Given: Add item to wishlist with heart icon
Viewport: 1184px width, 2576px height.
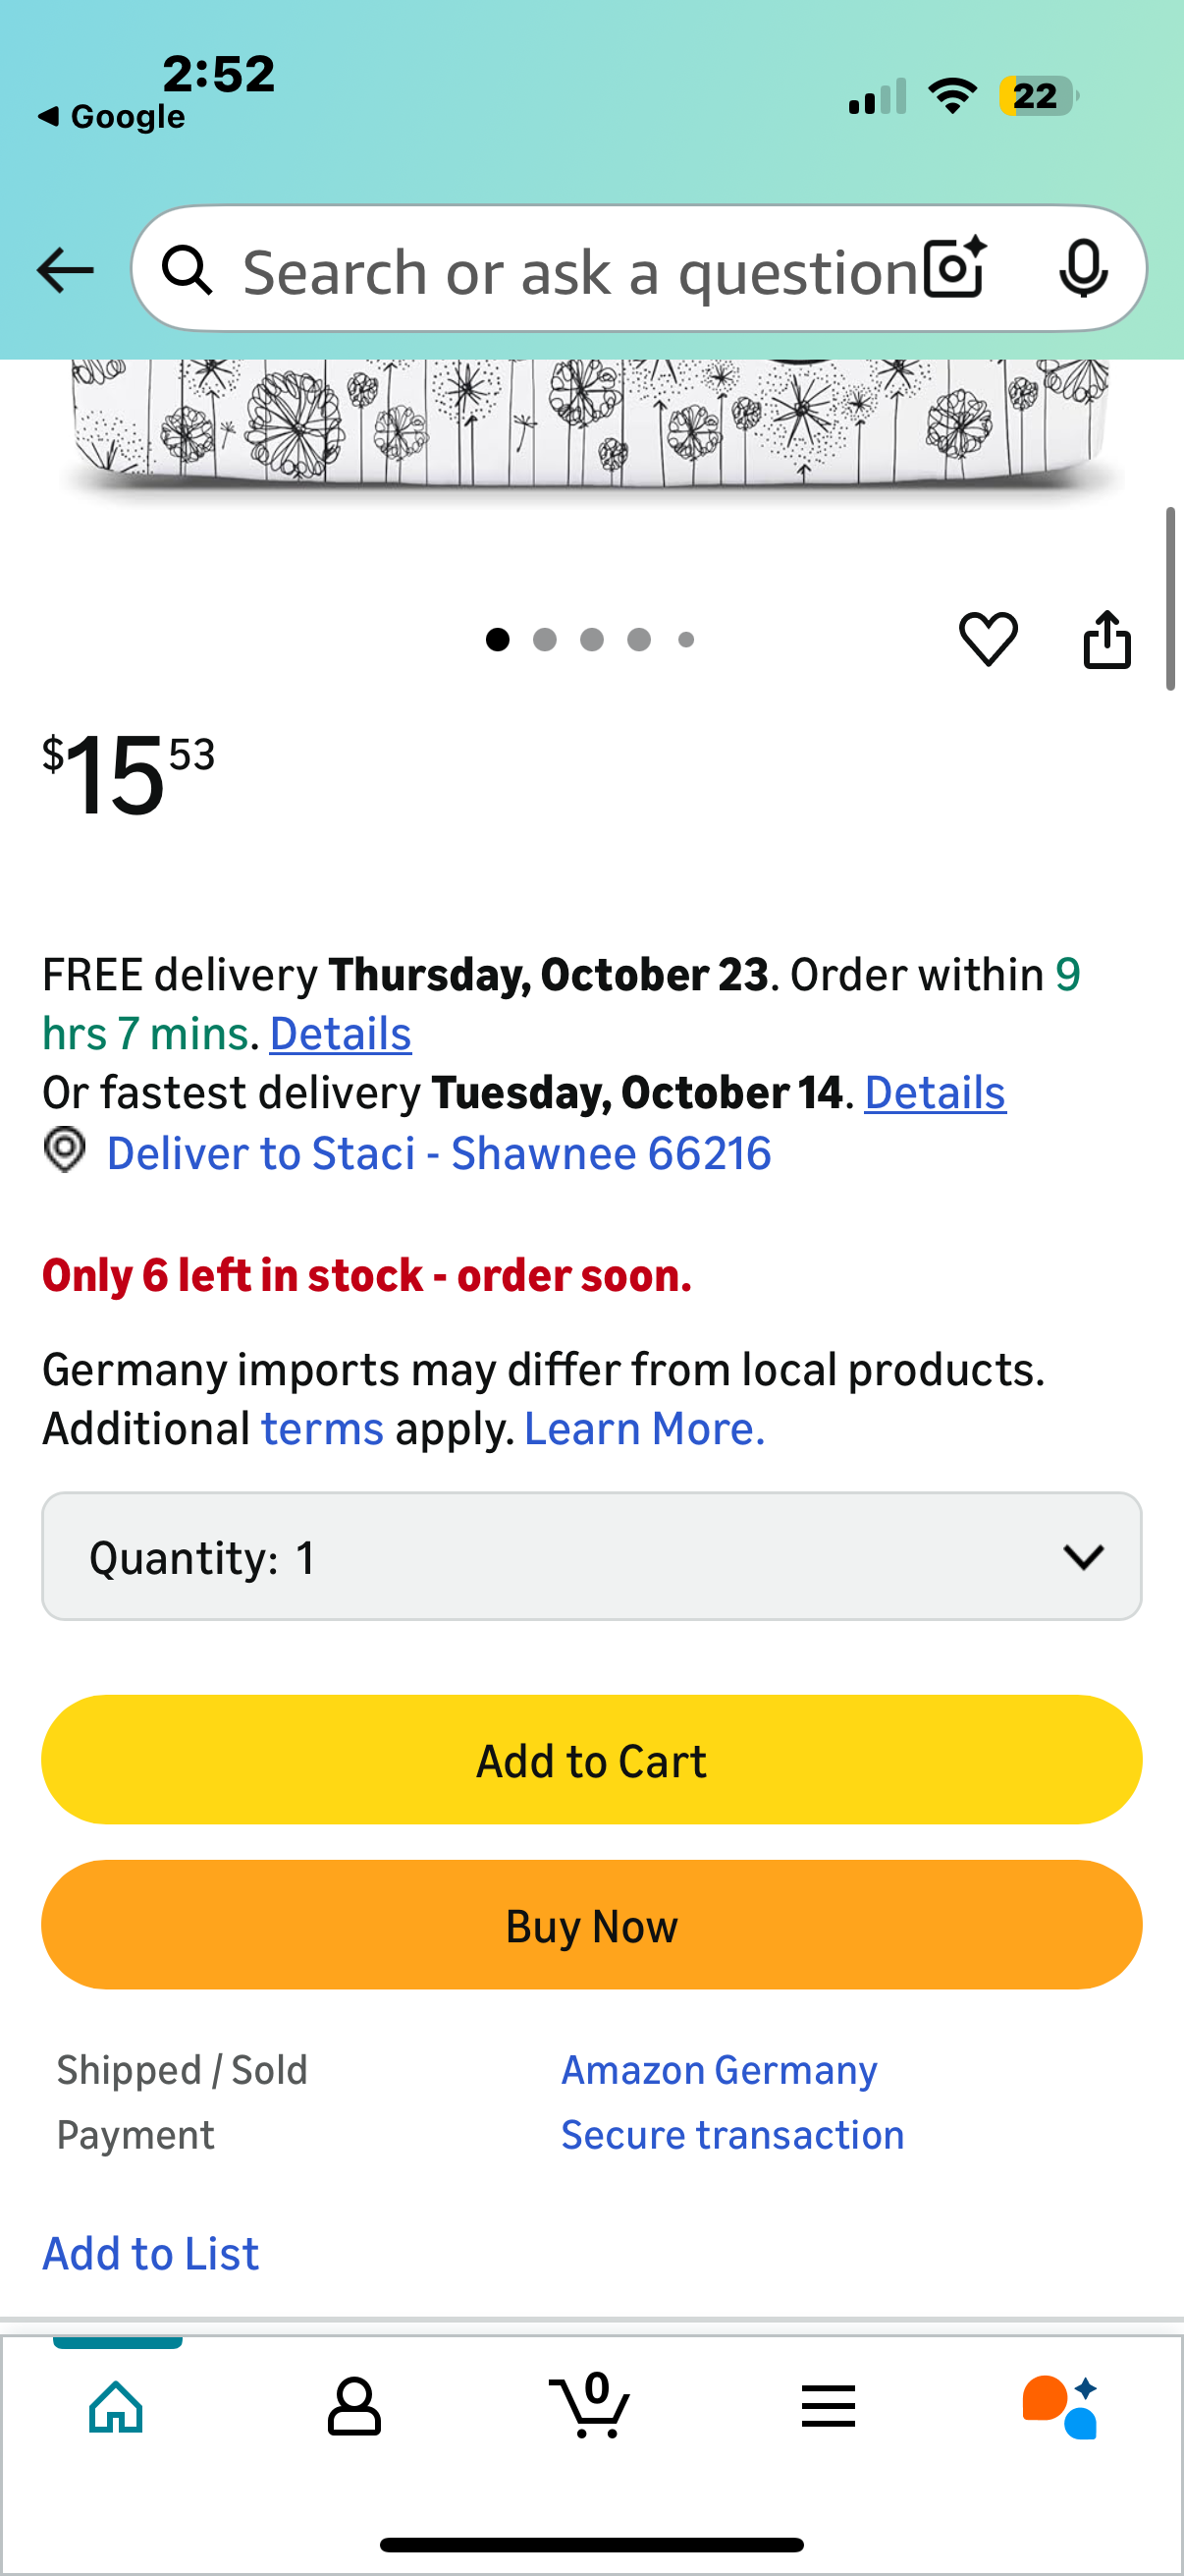Looking at the screenshot, I should click(x=989, y=638).
